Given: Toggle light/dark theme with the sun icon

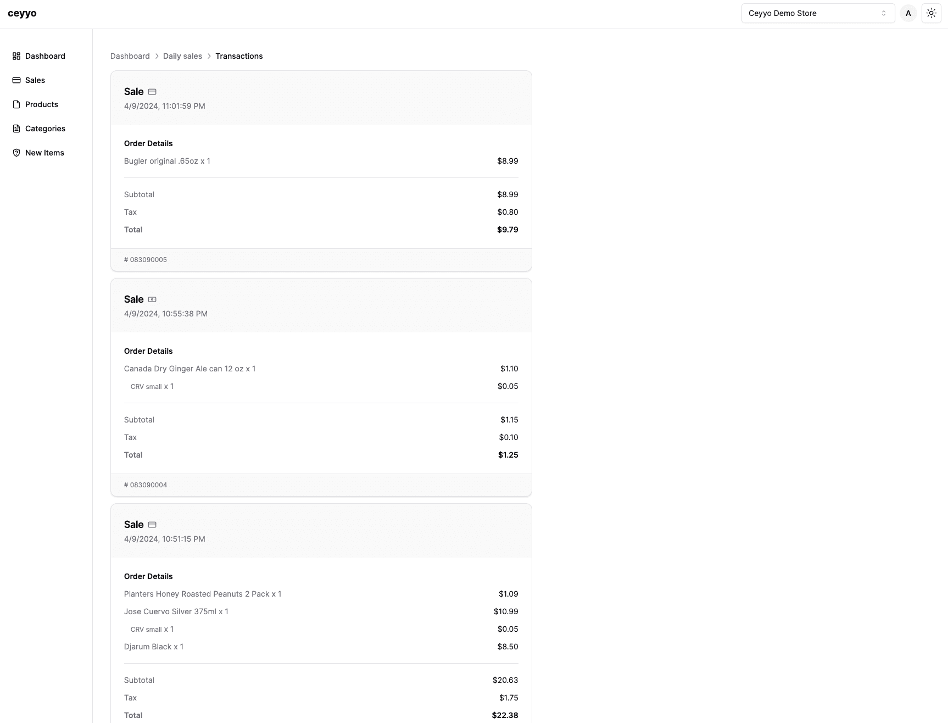Looking at the screenshot, I should (931, 13).
